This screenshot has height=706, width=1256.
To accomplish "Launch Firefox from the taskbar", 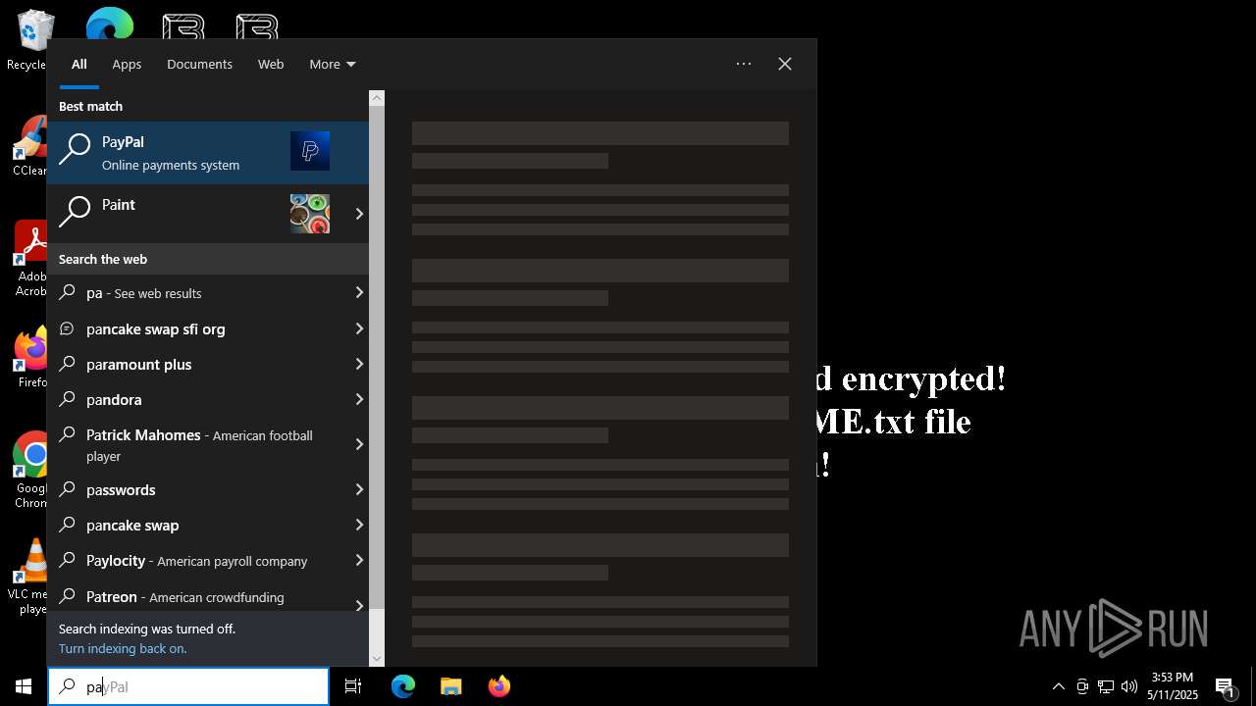I will (x=498, y=686).
